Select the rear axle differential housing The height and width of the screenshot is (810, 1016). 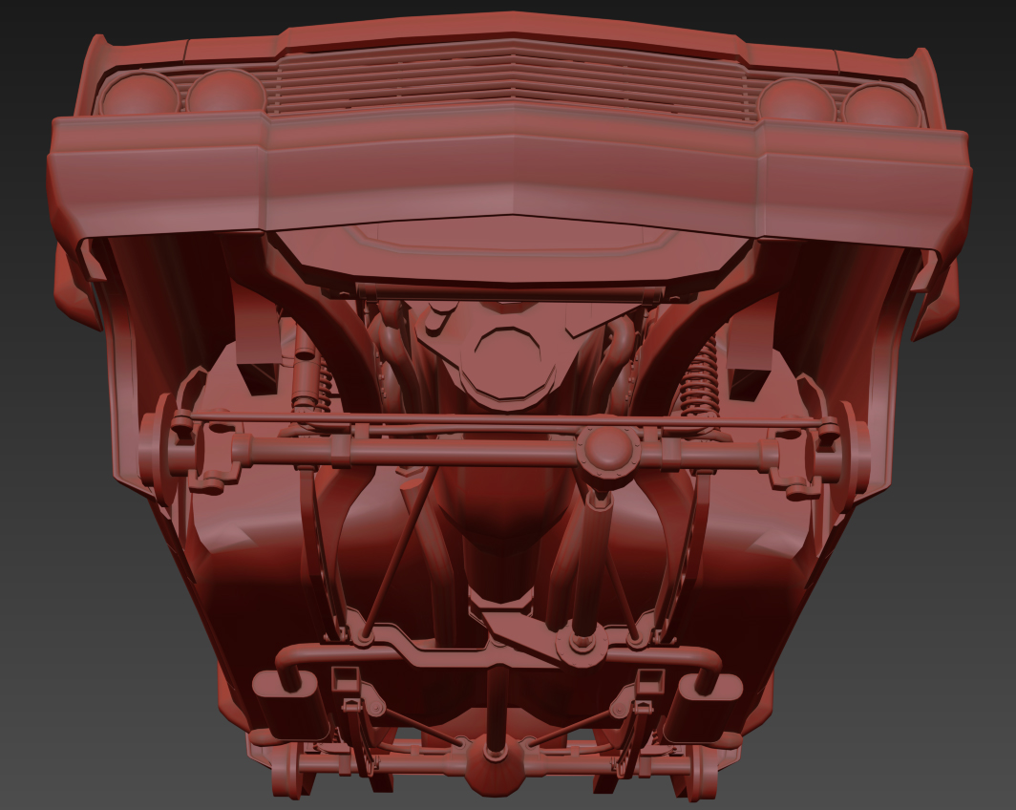(495, 768)
